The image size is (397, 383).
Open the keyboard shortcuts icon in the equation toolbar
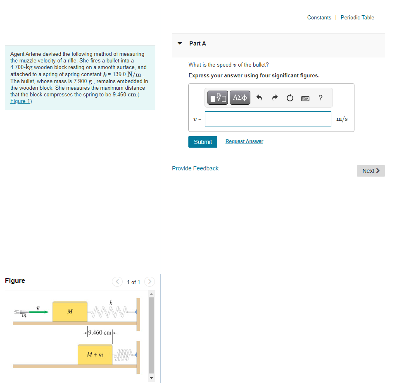pyautogui.click(x=305, y=98)
